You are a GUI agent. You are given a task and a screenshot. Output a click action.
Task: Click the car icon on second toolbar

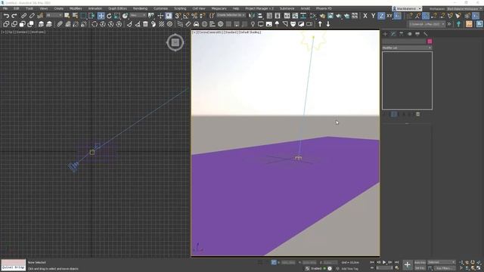pos(197,24)
